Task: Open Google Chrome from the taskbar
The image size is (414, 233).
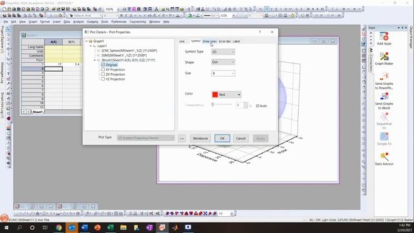Action: point(59,227)
